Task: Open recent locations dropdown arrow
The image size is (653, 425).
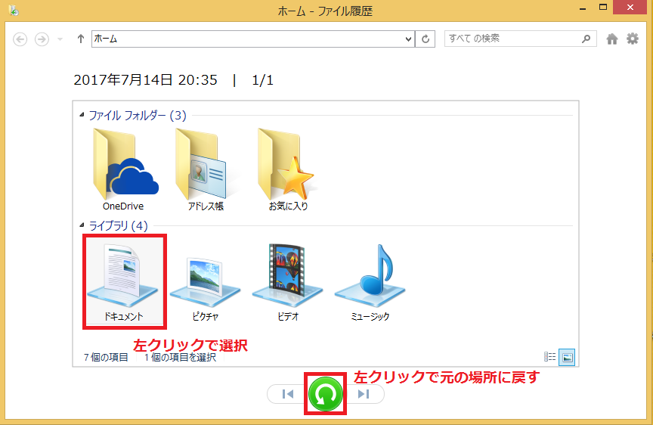Action: coord(60,39)
